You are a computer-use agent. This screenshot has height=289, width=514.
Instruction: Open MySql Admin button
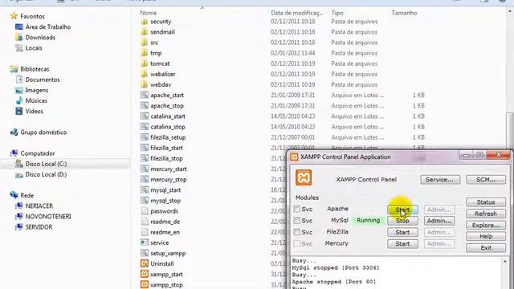[x=439, y=221]
